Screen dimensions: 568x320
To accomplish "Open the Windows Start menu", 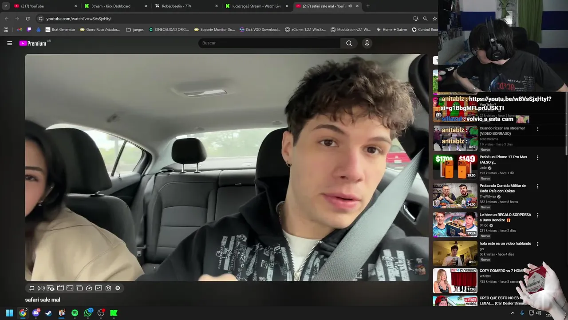I will [x=9, y=313].
